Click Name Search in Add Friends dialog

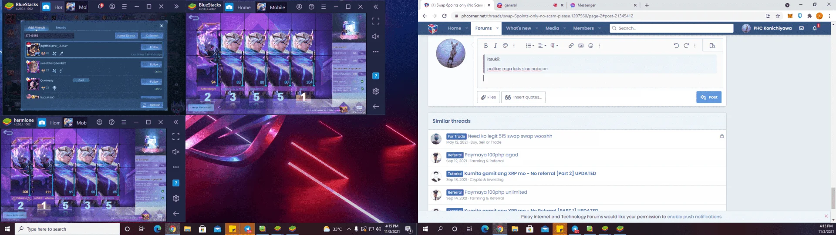126,36
